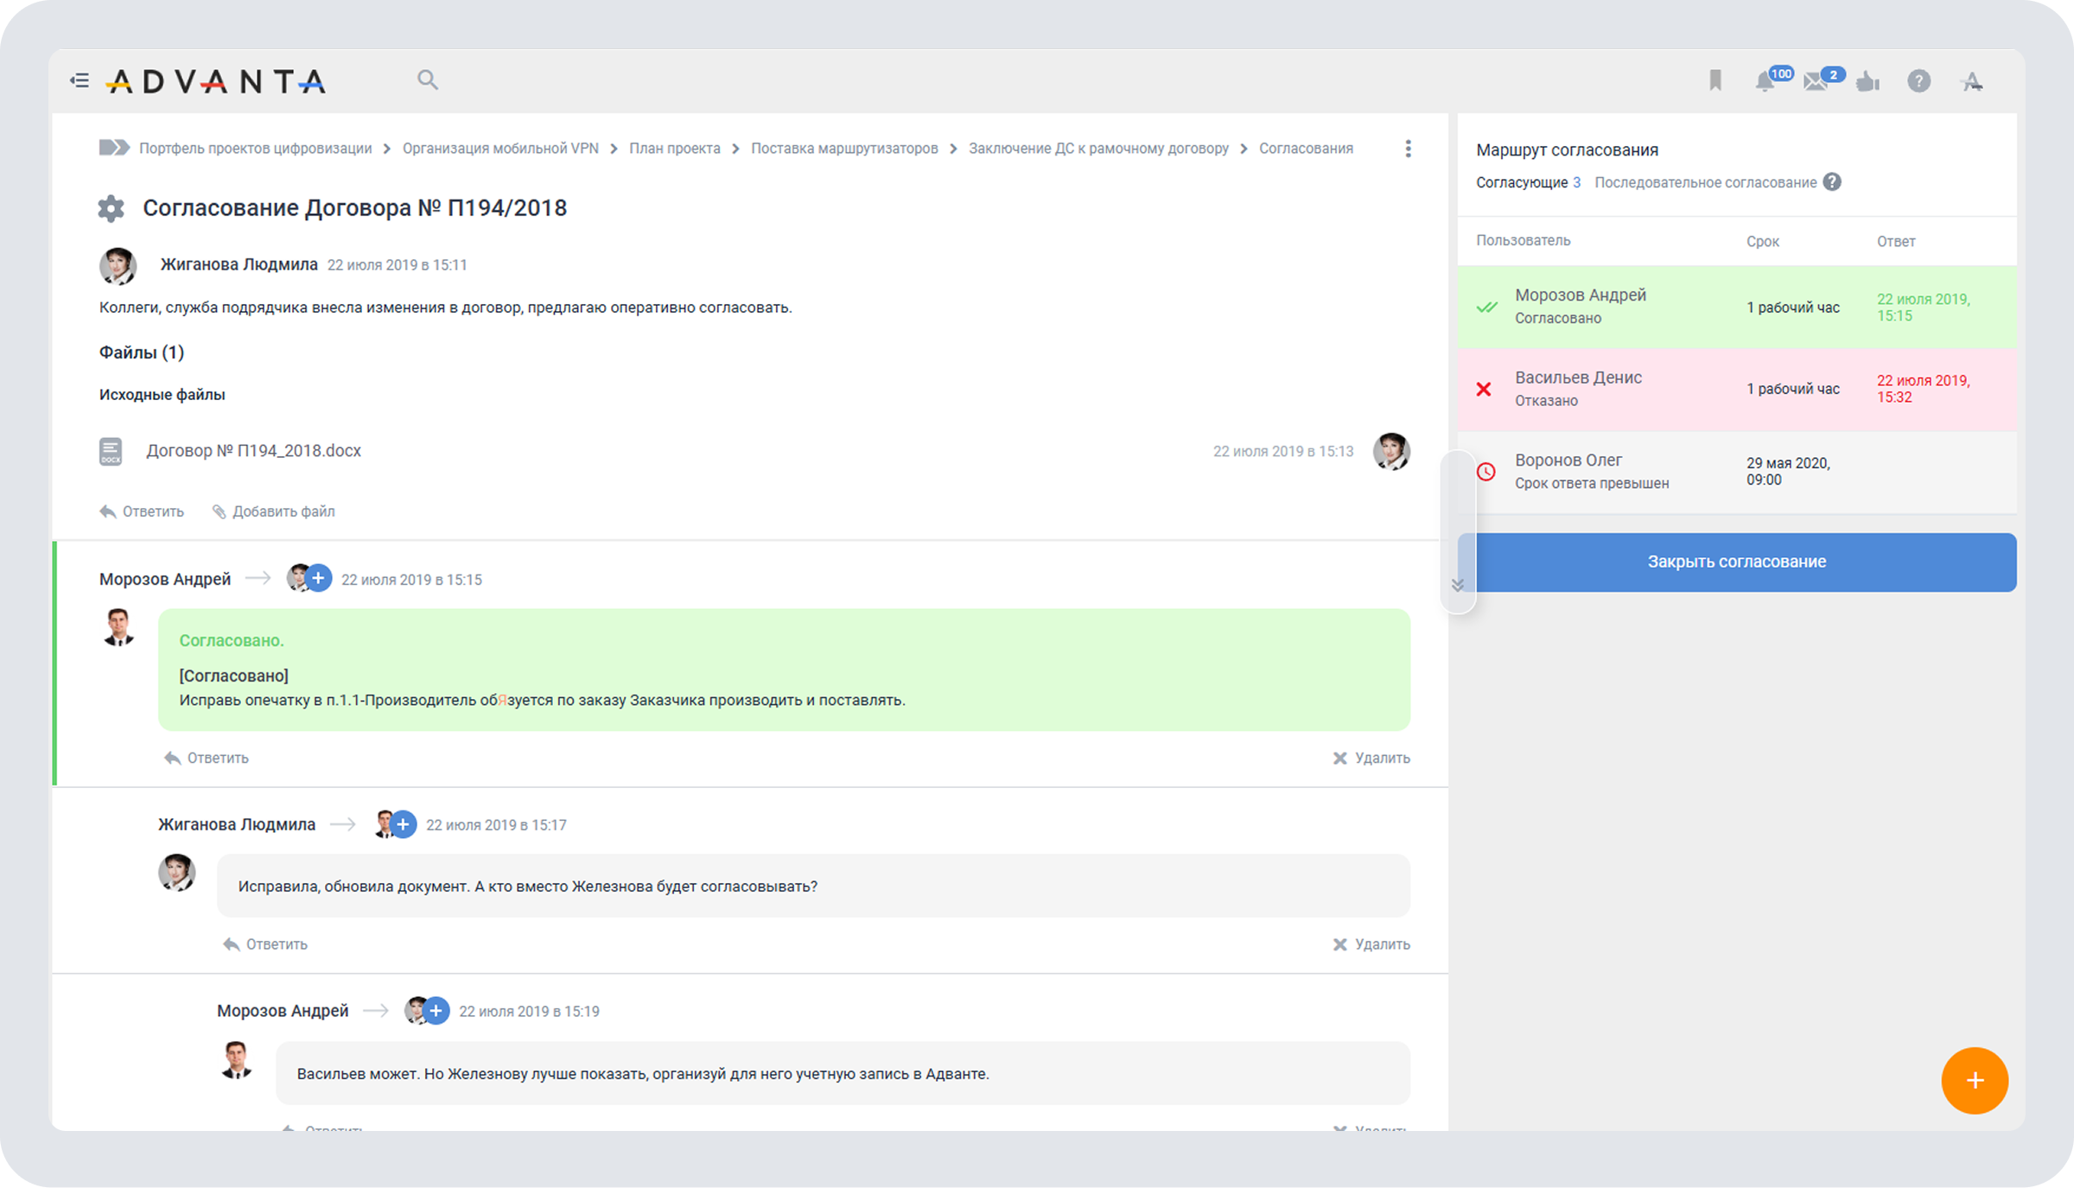This screenshot has width=2074, height=1188.
Task: Expand the double-chevron panel handle
Action: pyautogui.click(x=1458, y=585)
